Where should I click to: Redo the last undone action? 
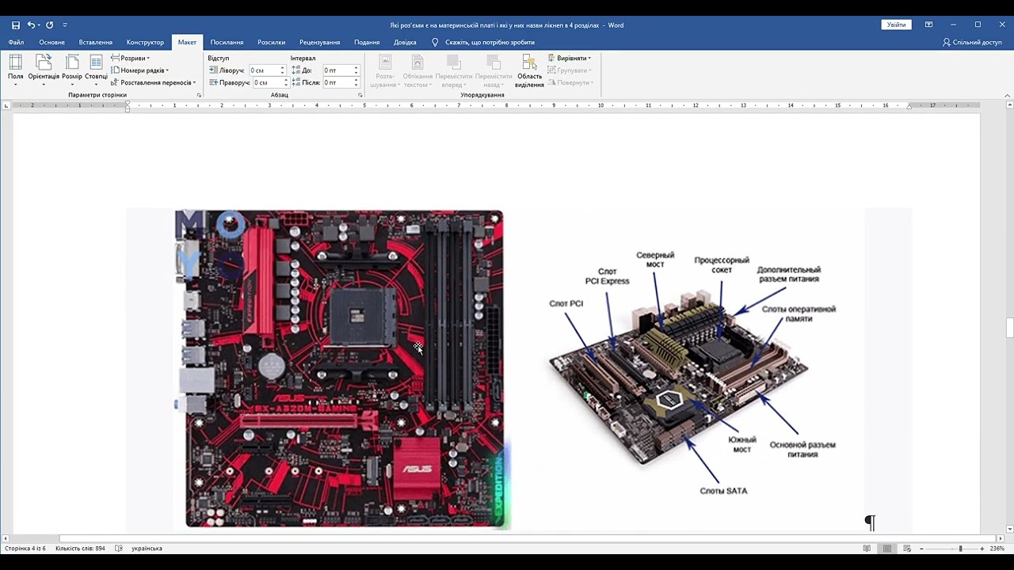pos(50,25)
